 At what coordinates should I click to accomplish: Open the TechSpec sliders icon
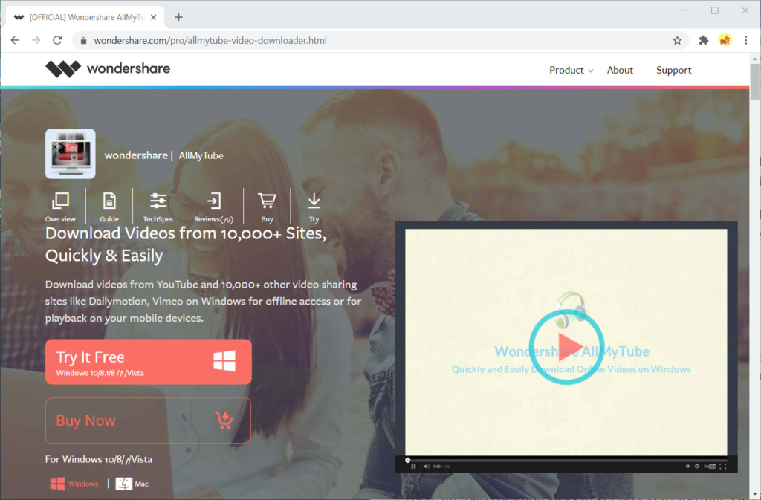(158, 201)
